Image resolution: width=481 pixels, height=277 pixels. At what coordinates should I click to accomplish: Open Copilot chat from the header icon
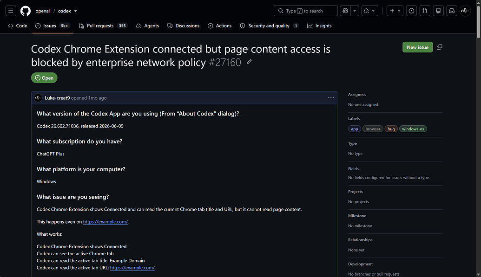(345, 11)
